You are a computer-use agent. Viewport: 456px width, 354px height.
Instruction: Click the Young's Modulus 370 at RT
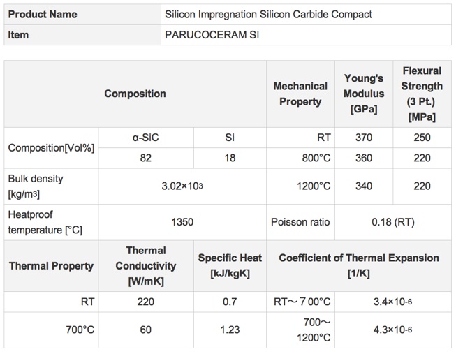click(364, 138)
